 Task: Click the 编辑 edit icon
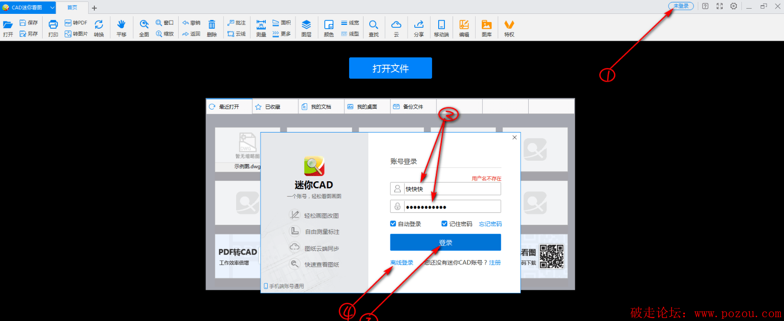464,28
